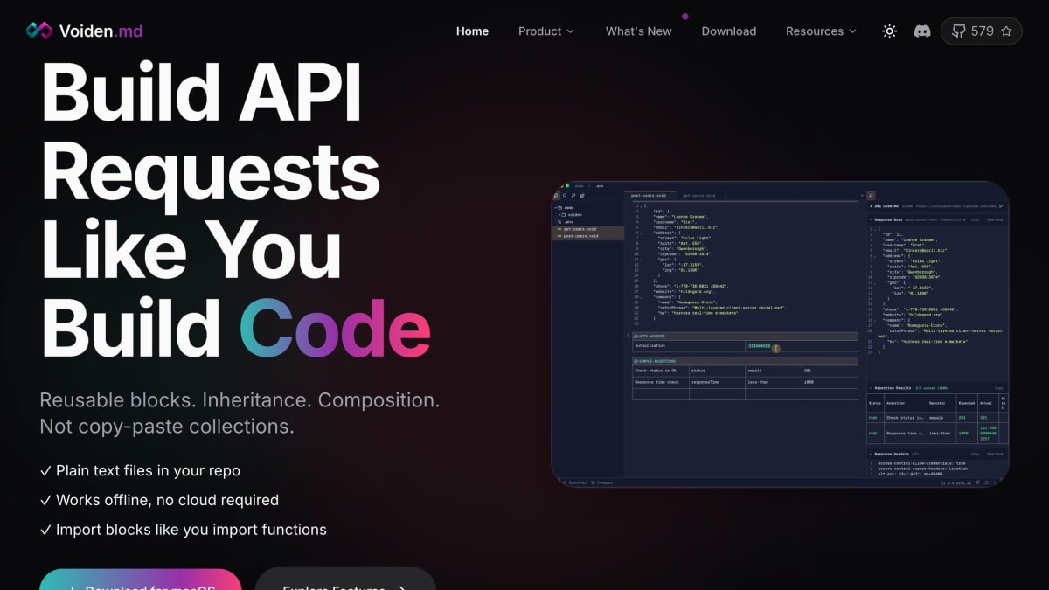Go to the Home nav item
1049x590 pixels.
[x=472, y=31]
